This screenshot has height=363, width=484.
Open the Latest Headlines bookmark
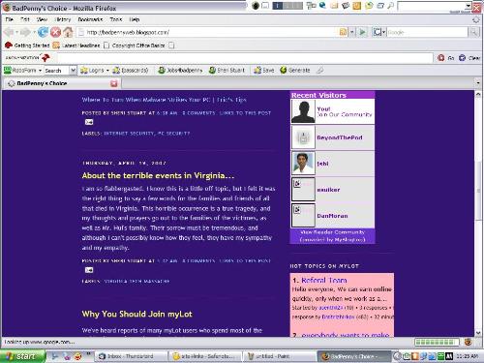pos(76,45)
